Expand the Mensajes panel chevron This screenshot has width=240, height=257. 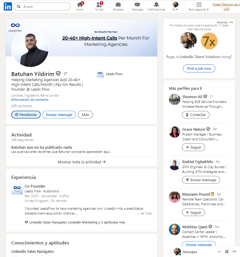(x=234, y=252)
